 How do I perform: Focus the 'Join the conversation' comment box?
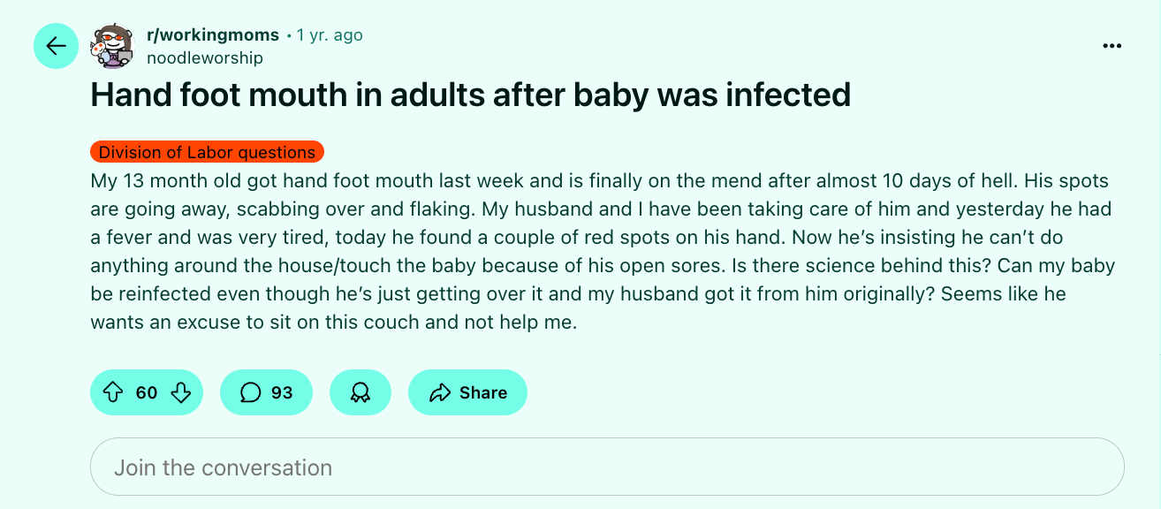coord(607,467)
